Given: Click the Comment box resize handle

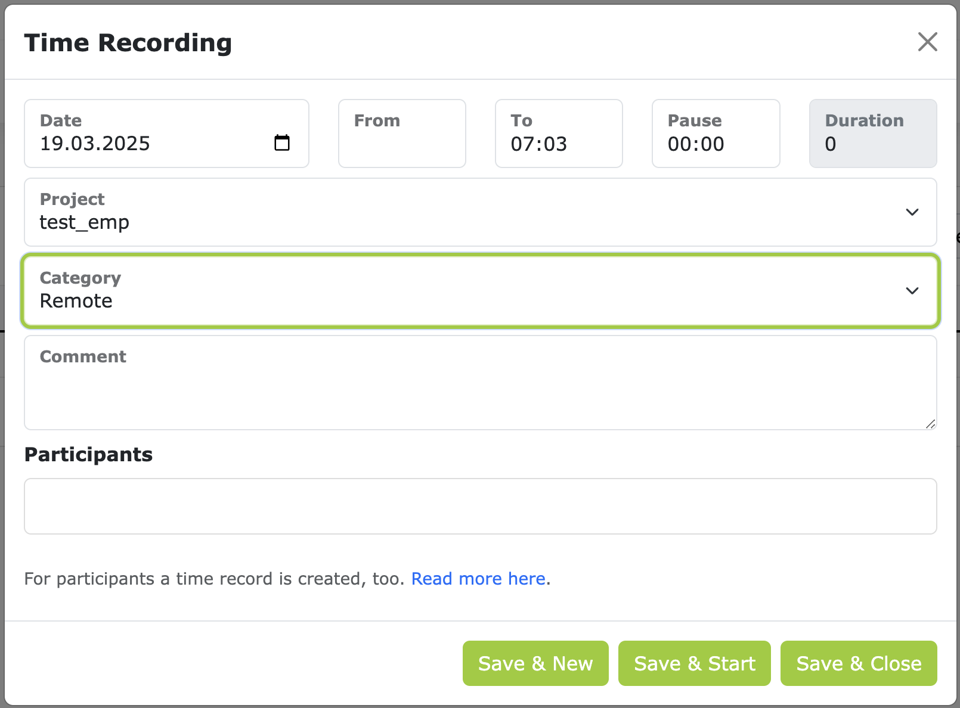Looking at the screenshot, I should (x=931, y=424).
